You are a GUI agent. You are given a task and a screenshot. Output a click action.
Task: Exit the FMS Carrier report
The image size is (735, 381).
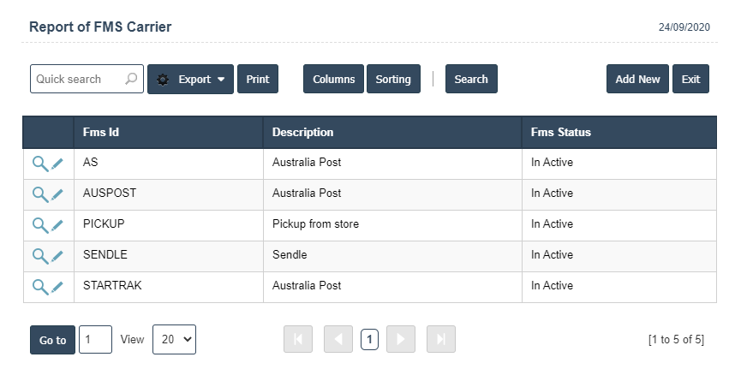(x=690, y=79)
